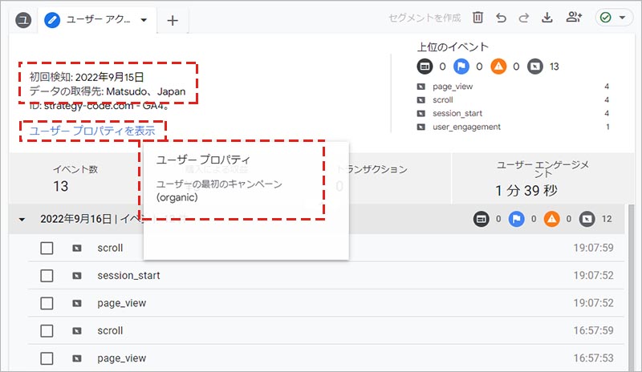
Task: Select checkbox for page_view at 19:07:52
Action: pos(47,303)
